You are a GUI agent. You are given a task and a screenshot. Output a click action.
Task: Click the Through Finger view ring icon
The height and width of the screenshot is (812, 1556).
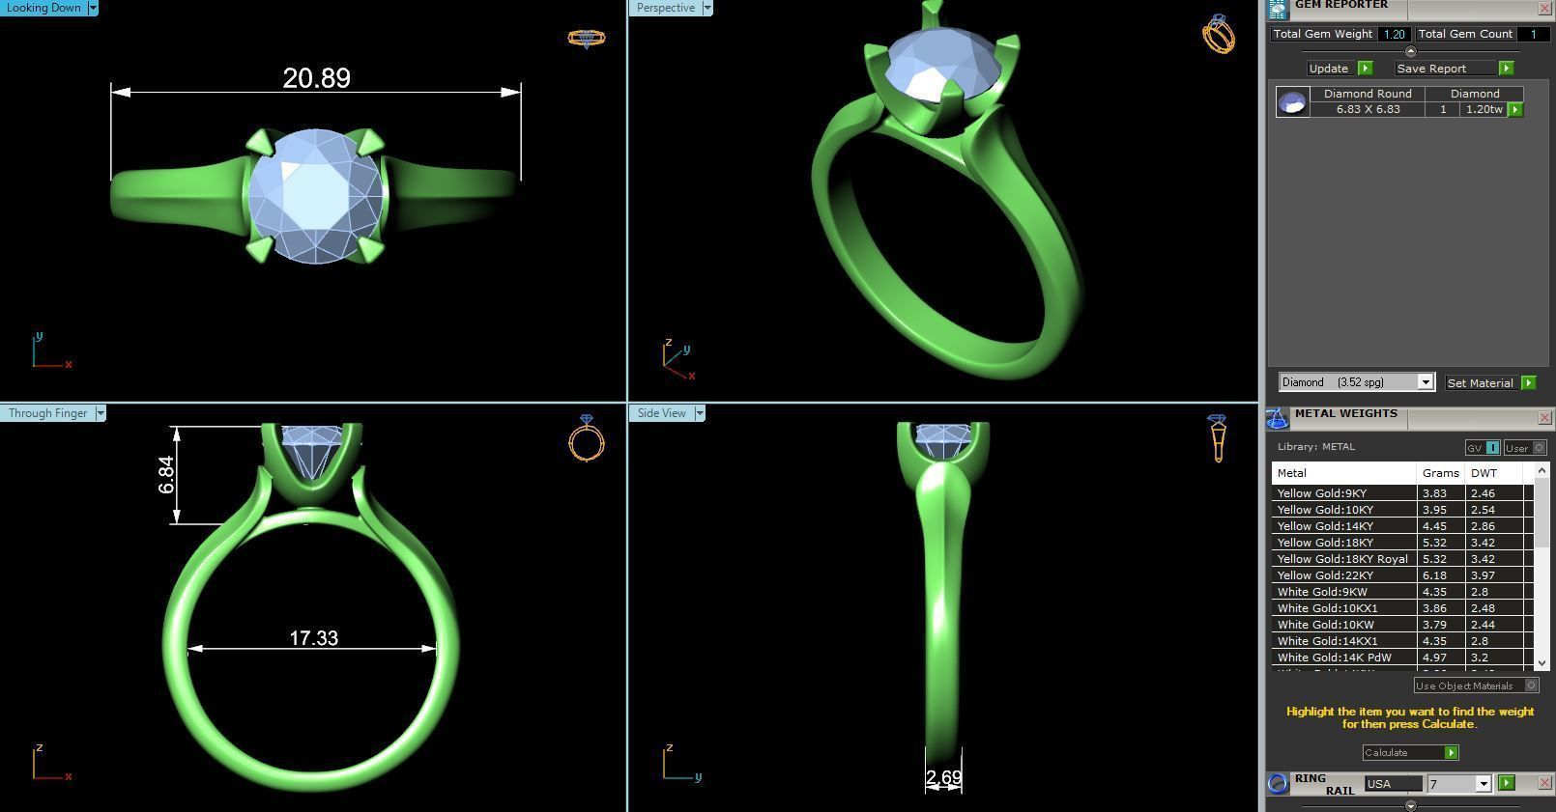point(587,438)
